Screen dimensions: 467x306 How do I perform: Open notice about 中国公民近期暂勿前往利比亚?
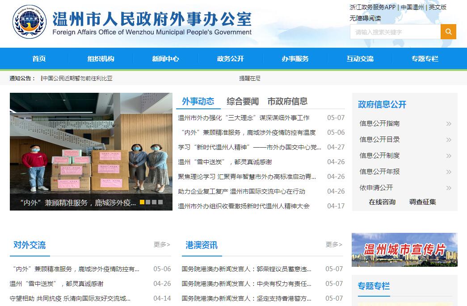(x=77, y=79)
